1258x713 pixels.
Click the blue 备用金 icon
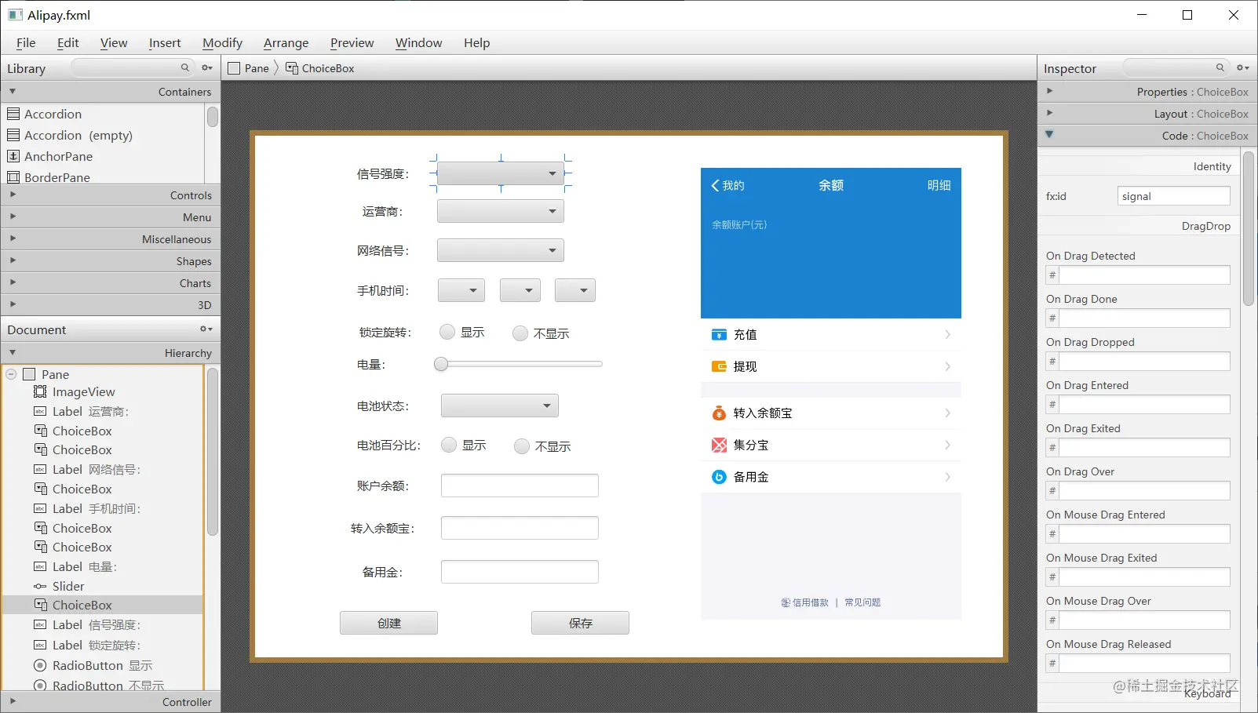coord(719,477)
